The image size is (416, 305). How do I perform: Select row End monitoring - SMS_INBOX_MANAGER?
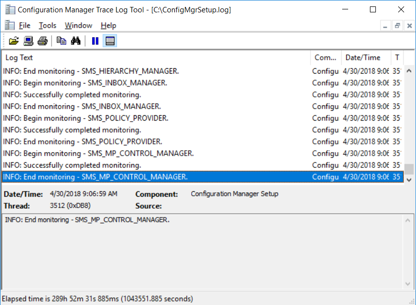coord(203,106)
